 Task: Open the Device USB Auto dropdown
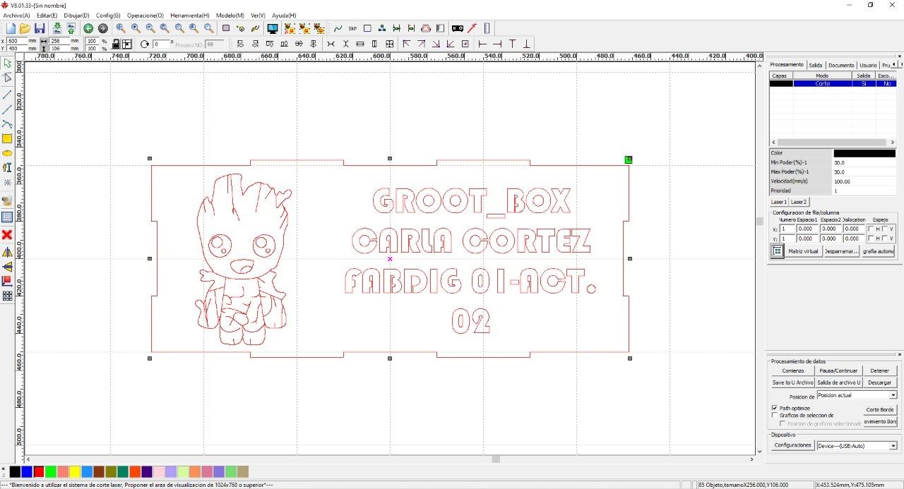(x=893, y=446)
